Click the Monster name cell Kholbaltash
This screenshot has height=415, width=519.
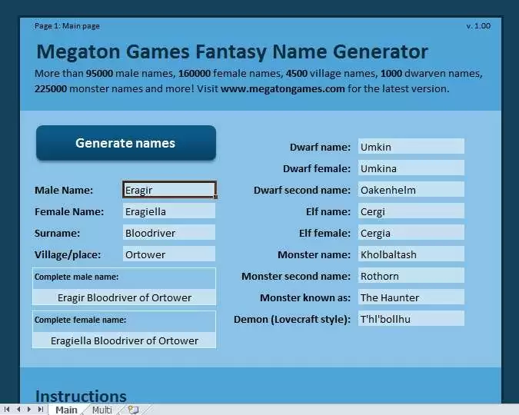tap(411, 254)
